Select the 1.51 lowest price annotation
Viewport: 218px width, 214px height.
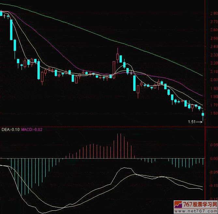[191, 122]
